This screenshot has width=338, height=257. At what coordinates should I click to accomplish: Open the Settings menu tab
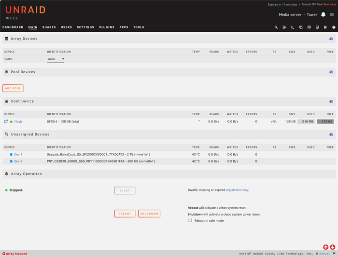(x=85, y=27)
